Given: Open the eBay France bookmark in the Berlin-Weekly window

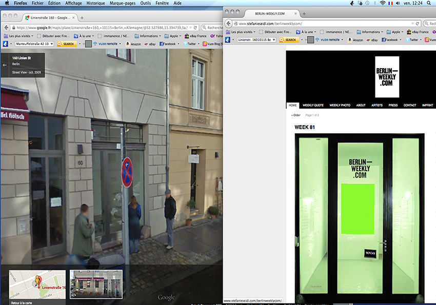Looking at the screenshot, I should coord(418,32).
